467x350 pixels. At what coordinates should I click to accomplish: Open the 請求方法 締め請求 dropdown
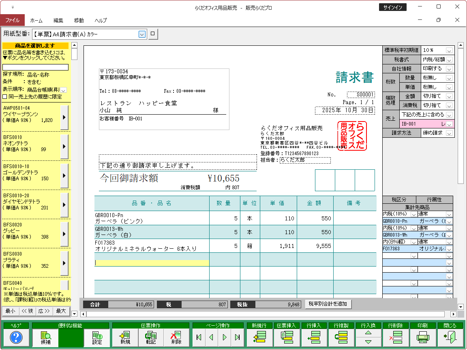point(449,133)
